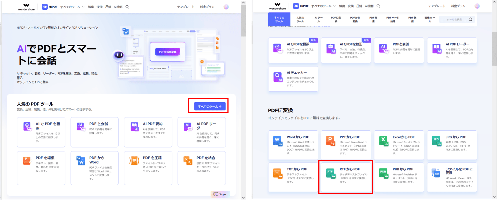The width and height of the screenshot is (497, 200).
Task: Open the AI で PDF を翻訳 card icon, left window
Action: pyautogui.click(x=27, y=126)
